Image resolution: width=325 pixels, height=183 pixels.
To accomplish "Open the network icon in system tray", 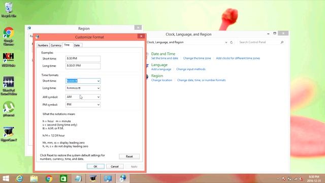I will click(x=296, y=178).
